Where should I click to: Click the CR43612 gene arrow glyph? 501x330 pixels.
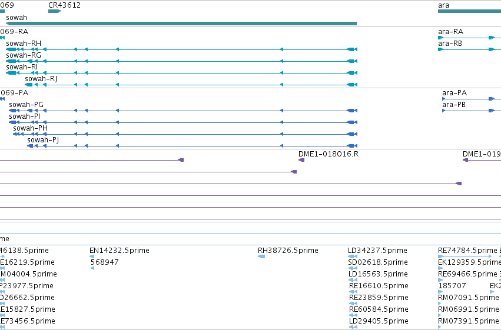pyautogui.click(x=55, y=11)
